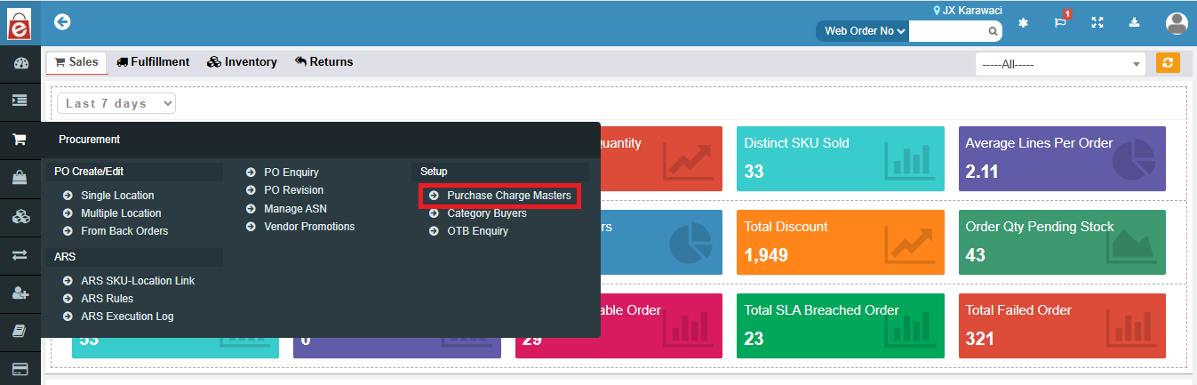The height and width of the screenshot is (385, 1197).
Task: Click the app logo in top-left corner
Action: click(x=20, y=22)
